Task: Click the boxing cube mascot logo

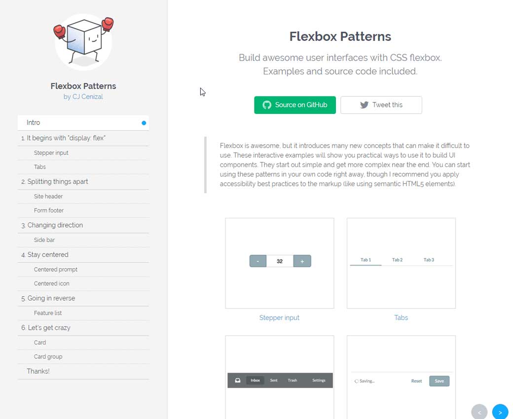Action: click(83, 42)
